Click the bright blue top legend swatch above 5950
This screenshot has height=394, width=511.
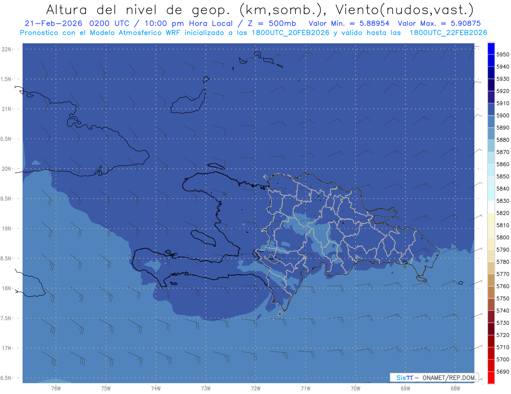point(491,48)
